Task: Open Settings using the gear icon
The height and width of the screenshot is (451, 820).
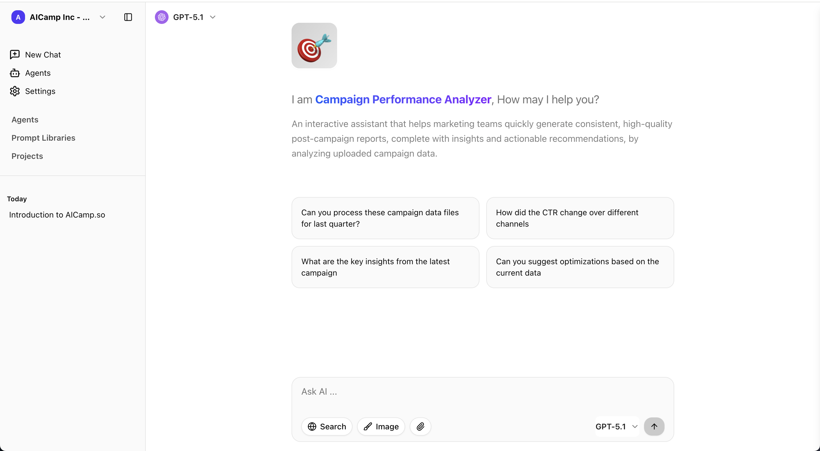Action: coord(15,91)
